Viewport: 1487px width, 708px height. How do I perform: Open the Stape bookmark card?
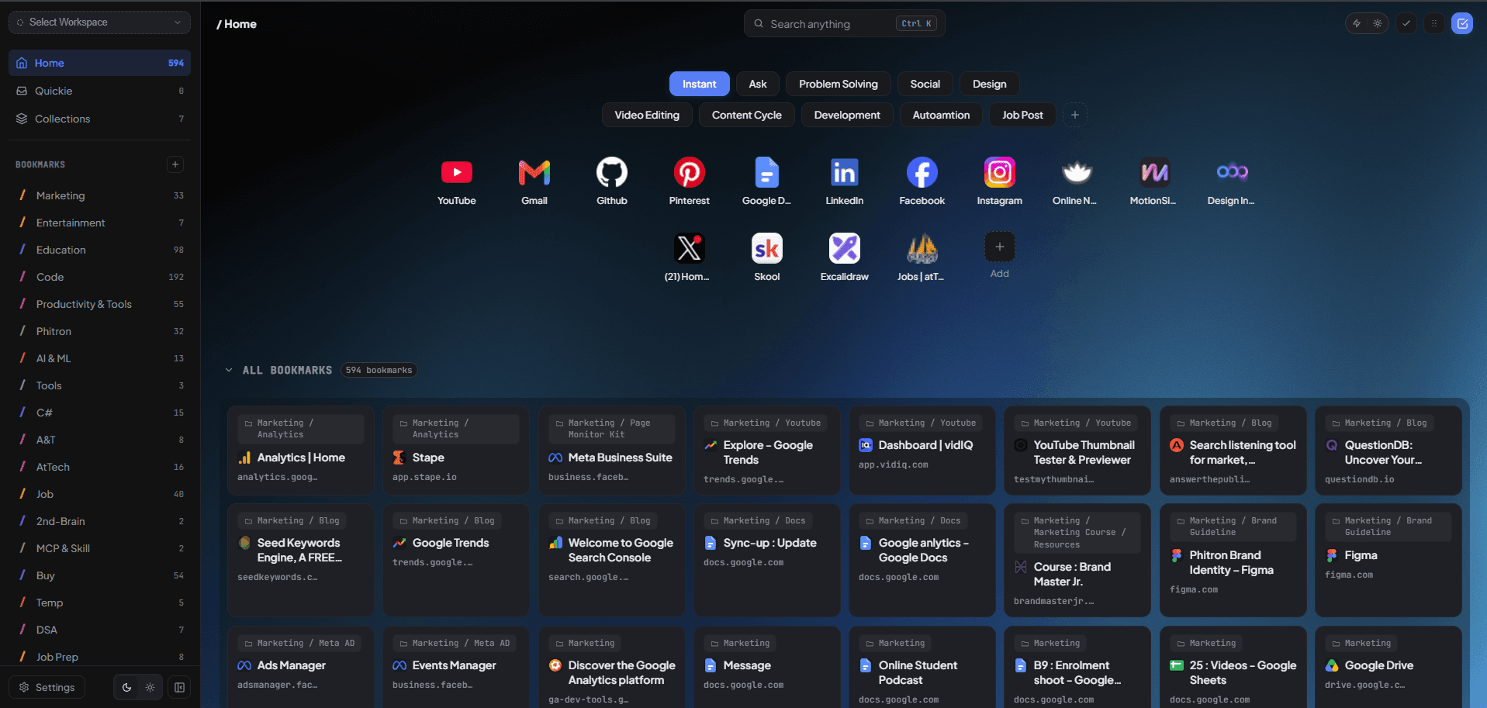click(456, 451)
